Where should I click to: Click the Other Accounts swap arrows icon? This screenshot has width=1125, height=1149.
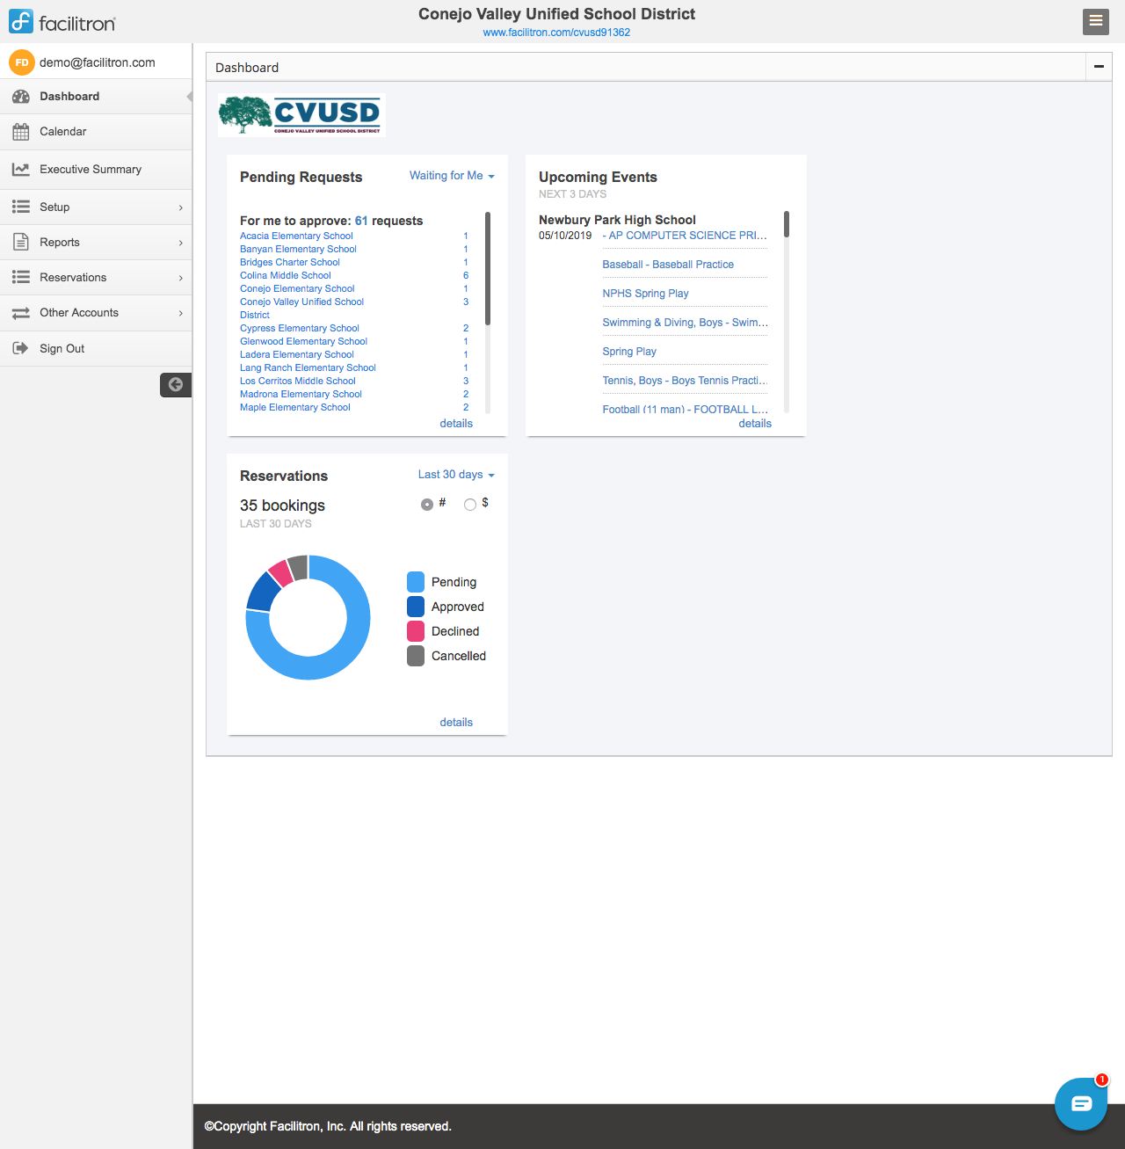coord(21,313)
